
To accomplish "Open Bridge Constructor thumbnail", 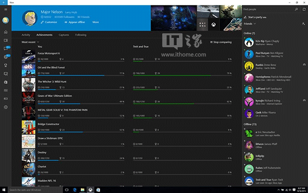I will coord(28,127).
